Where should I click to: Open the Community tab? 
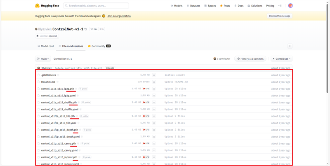[x=99, y=46]
